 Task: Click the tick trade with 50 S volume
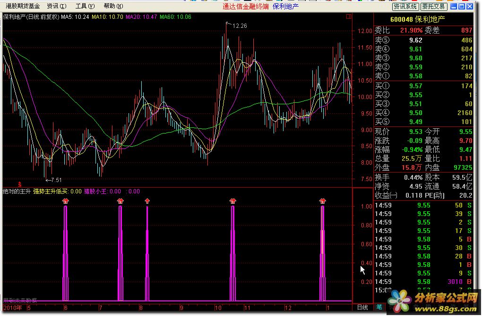423,205
